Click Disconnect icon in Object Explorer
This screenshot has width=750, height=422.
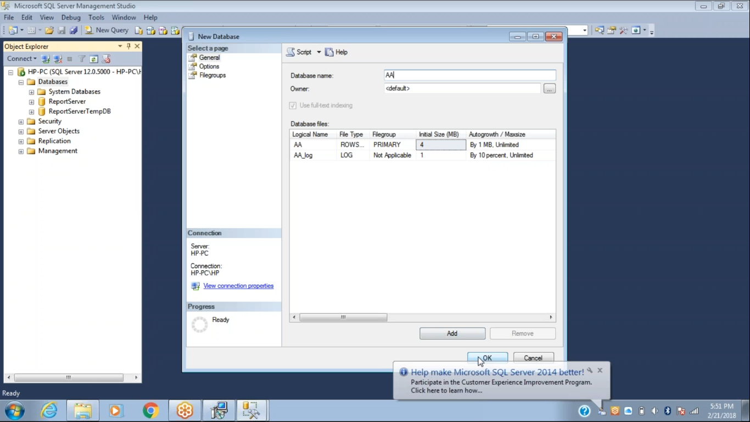pyautogui.click(x=58, y=59)
